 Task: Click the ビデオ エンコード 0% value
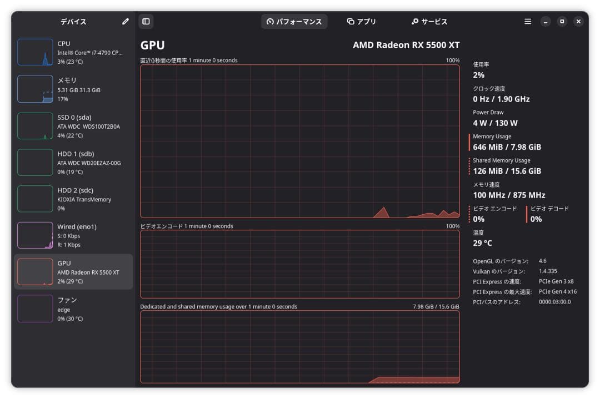[x=479, y=219]
